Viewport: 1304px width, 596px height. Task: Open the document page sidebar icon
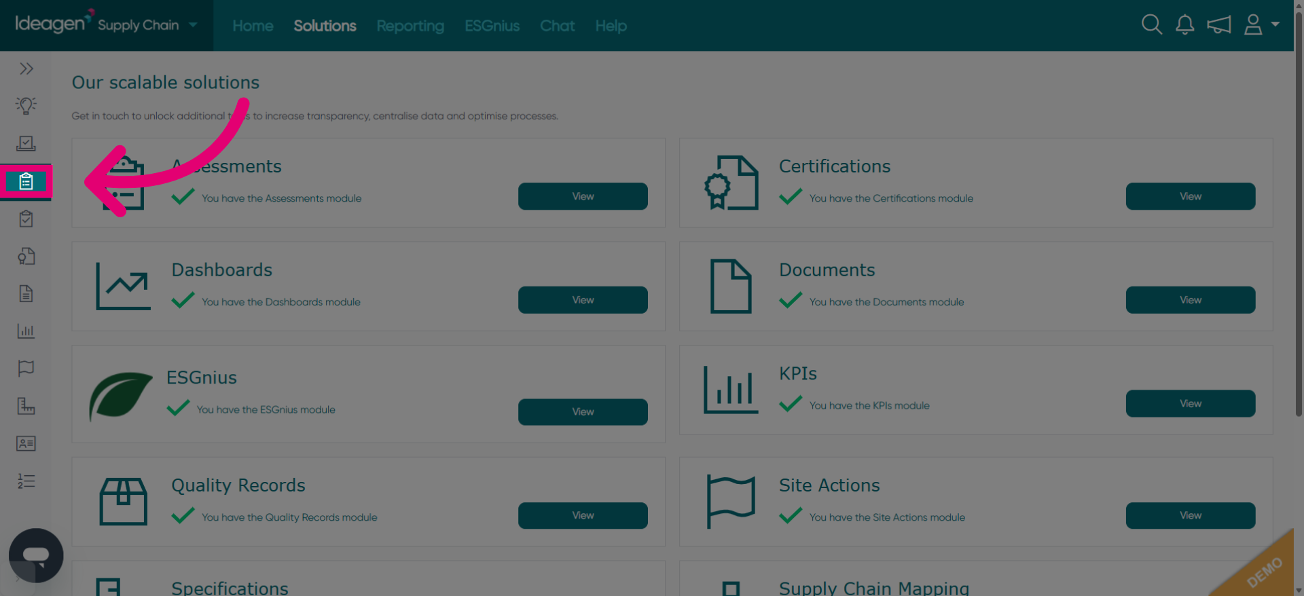[26, 293]
